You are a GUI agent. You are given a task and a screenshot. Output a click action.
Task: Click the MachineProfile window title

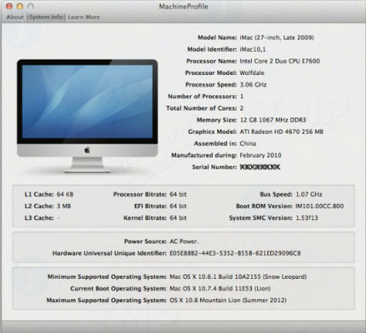(x=184, y=6)
